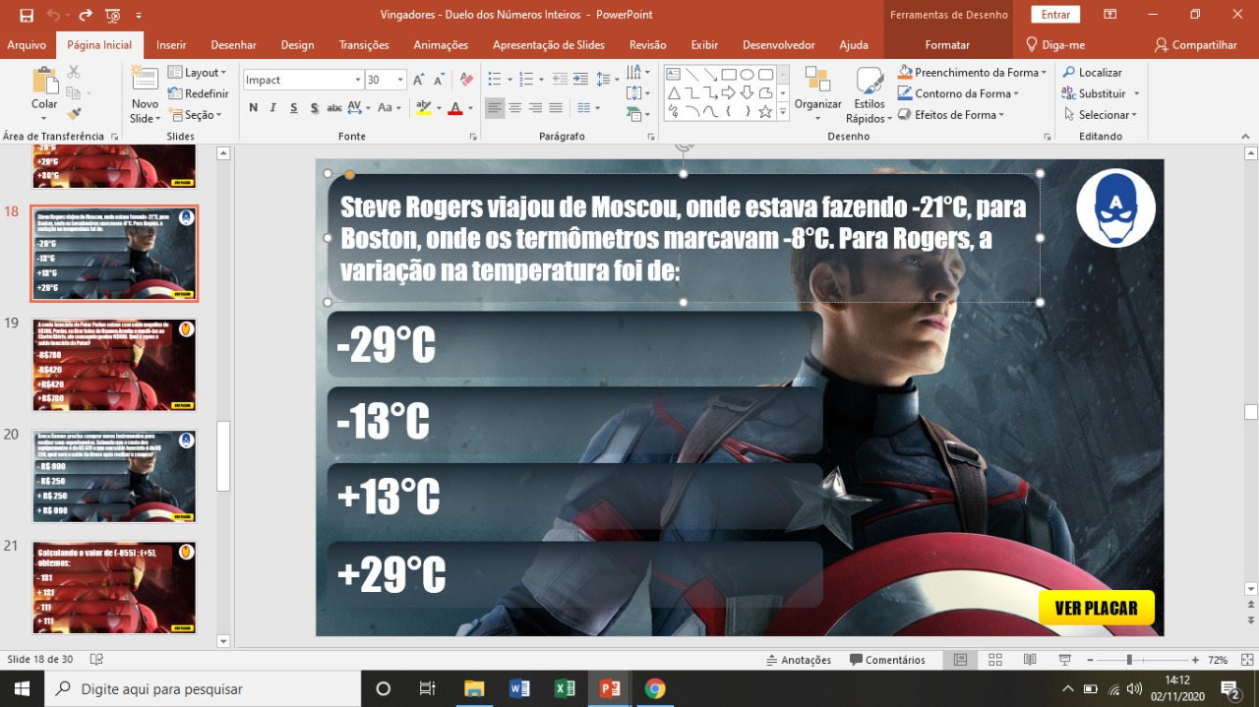Image resolution: width=1259 pixels, height=707 pixels.
Task: Increase list indent level
Action: 579,80
